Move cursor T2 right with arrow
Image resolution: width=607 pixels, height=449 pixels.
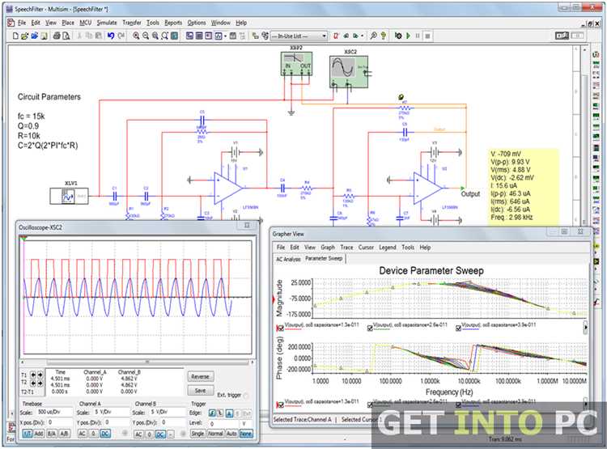(x=40, y=383)
